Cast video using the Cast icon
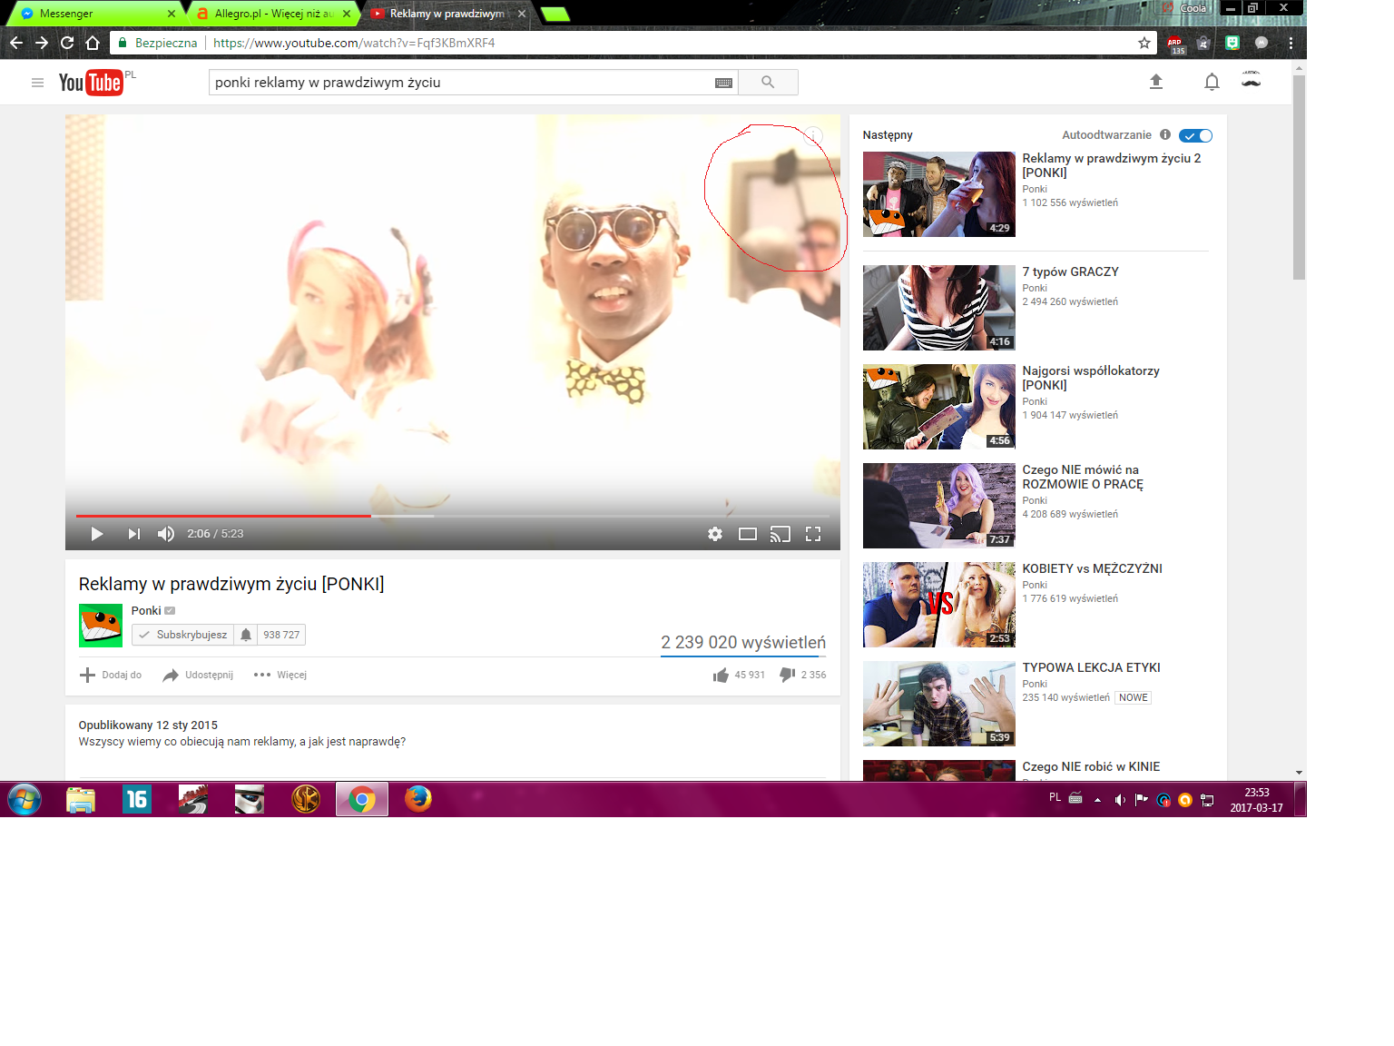1394x1046 pixels. pyautogui.click(x=780, y=534)
